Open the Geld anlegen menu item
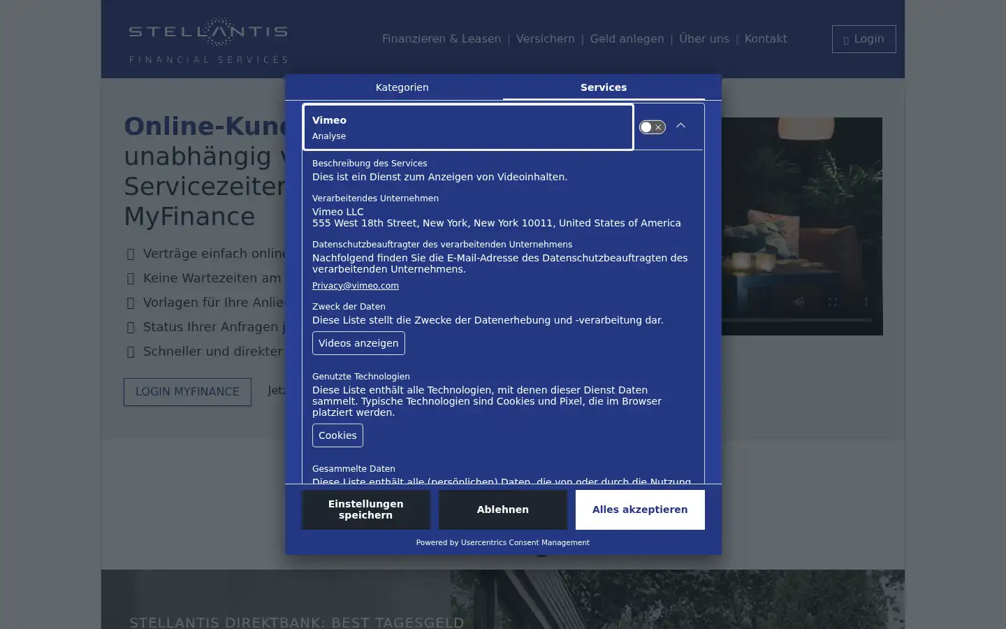The width and height of the screenshot is (1006, 629). coord(627,39)
